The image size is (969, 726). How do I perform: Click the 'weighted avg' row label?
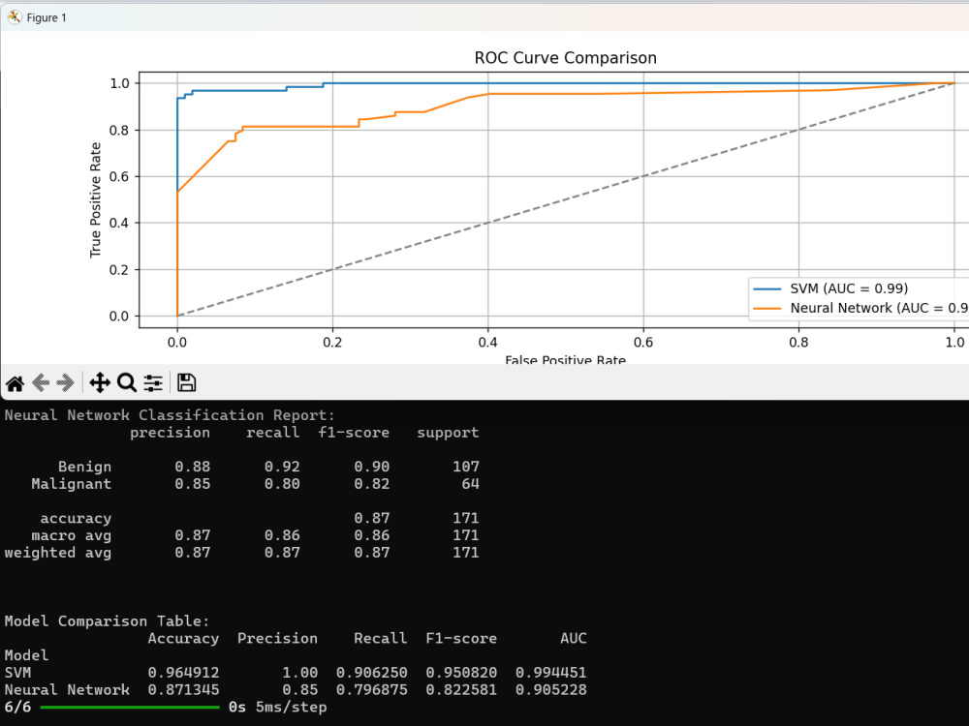click(x=58, y=553)
